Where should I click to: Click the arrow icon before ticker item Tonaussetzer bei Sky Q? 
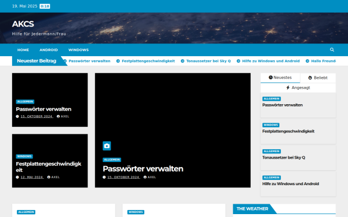[x=183, y=61]
